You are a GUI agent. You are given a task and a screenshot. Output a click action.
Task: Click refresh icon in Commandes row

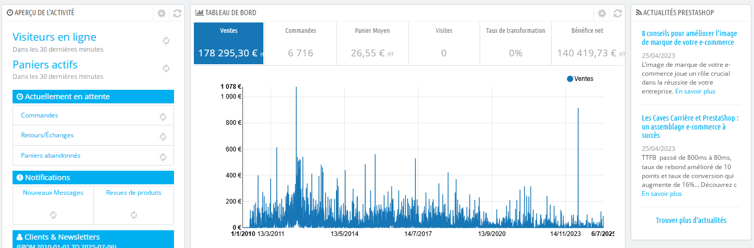point(163,117)
